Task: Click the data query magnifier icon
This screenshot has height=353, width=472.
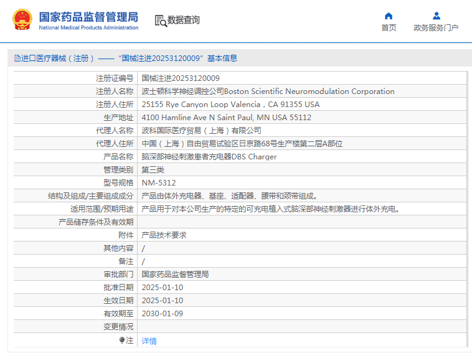Action: pos(161,21)
